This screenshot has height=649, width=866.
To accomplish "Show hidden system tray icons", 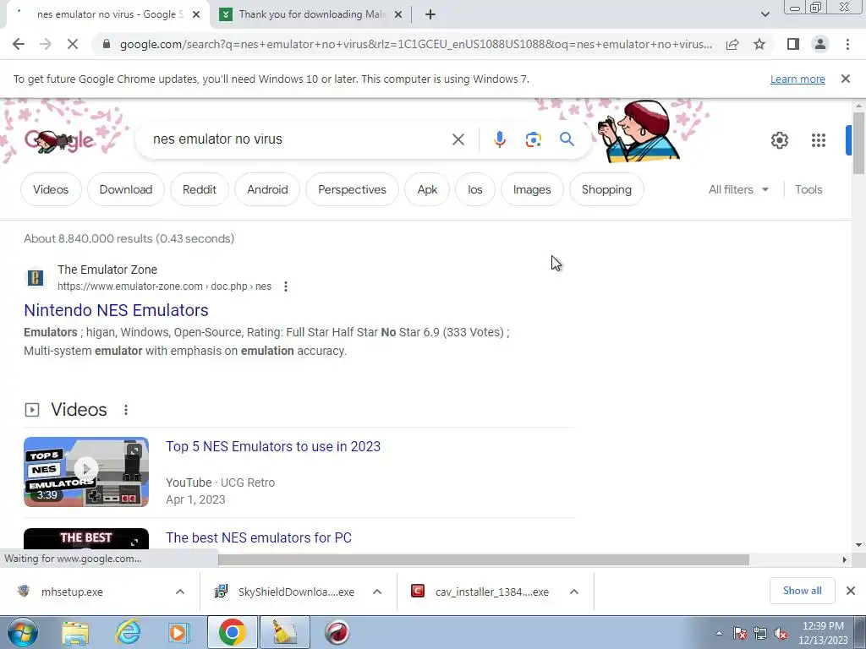I will click(719, 633).
